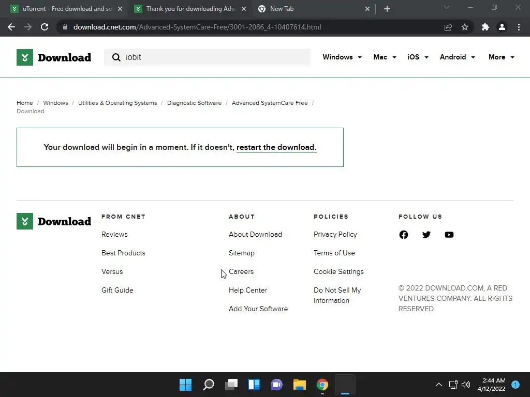Click the Chrome taskbar icon
530x397 pixels.
point(322,385)
